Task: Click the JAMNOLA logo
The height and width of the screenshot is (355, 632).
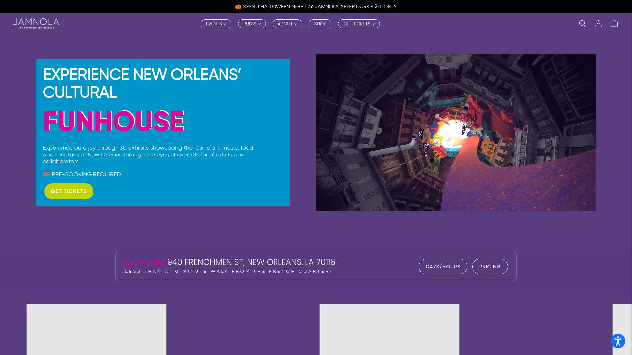Action: (37, 23)
